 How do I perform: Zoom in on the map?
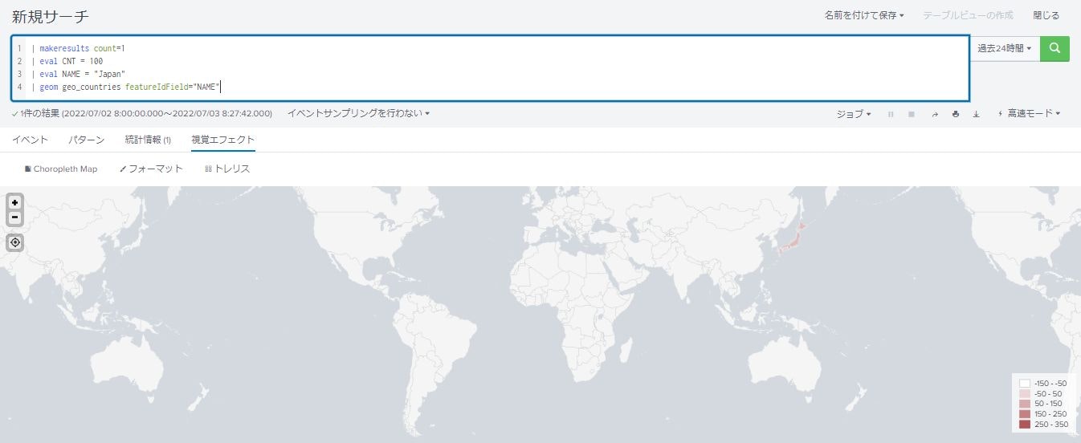[x=14, y=203]
